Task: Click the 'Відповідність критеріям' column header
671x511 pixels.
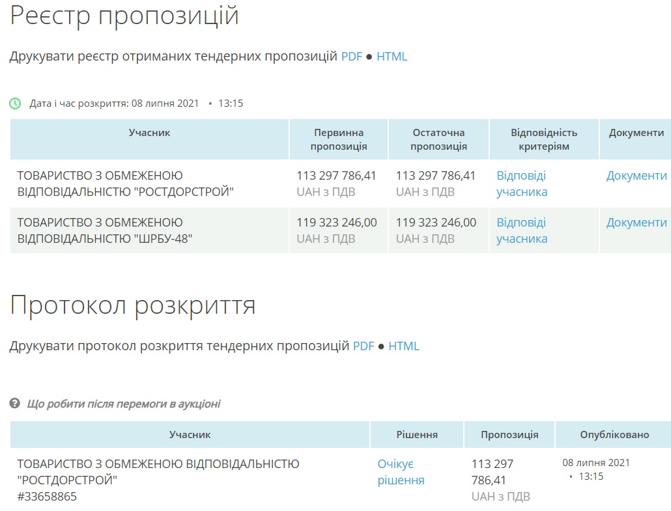Action: 544,139
